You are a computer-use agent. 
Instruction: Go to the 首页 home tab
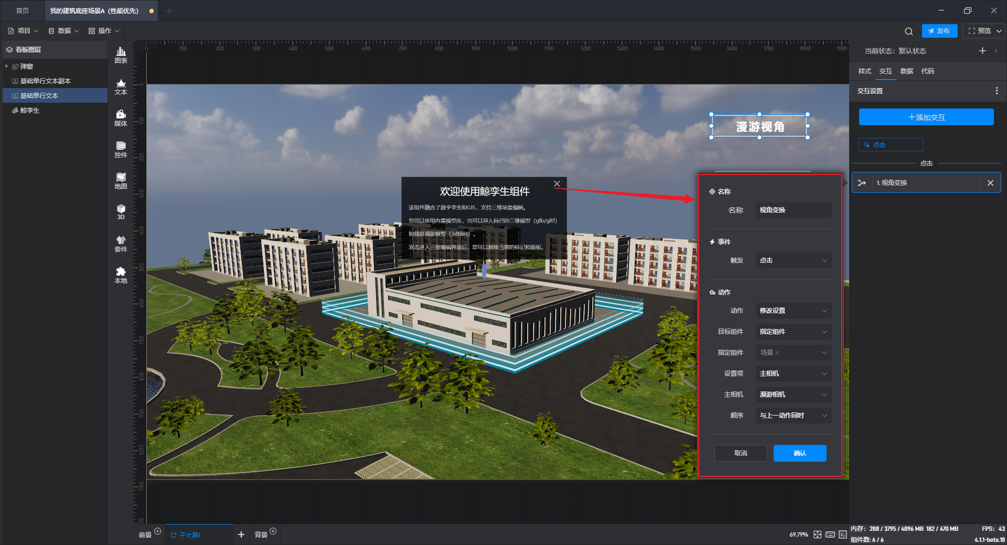[23, 11]
